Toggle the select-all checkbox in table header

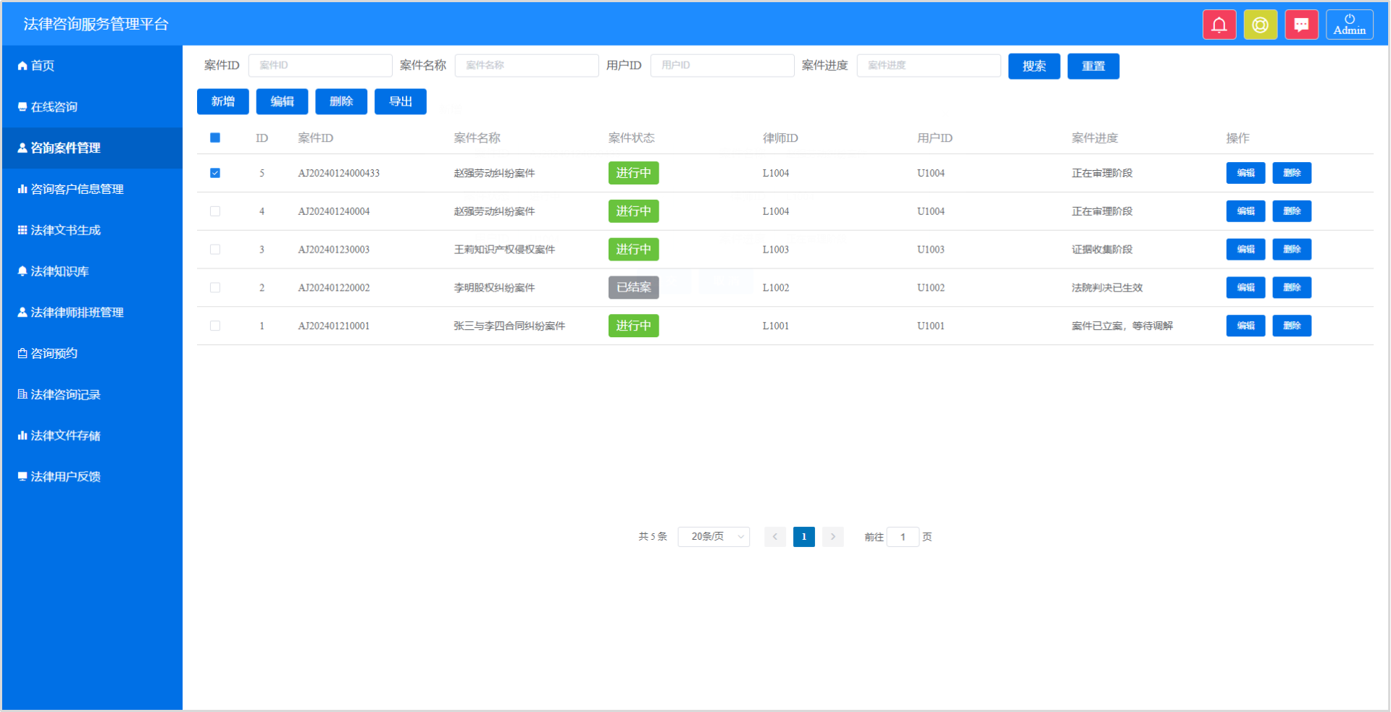pyautogui.click(x=215, y=138)
